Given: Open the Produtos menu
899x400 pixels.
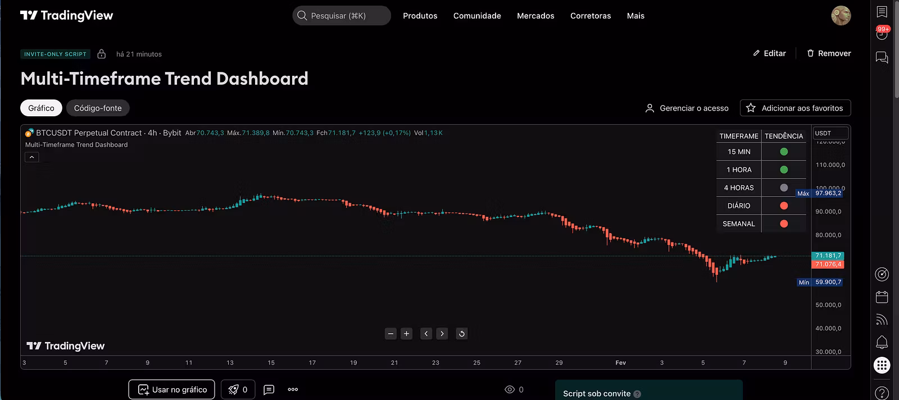Looking at the screenshot, I should 420,16.
